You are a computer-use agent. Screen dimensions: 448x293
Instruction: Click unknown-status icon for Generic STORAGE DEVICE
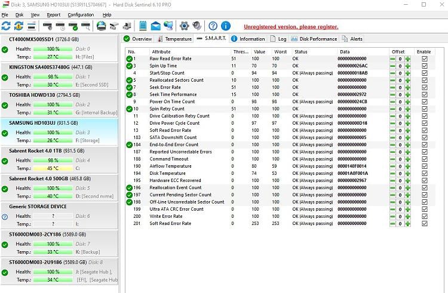(x=5, y=217)
